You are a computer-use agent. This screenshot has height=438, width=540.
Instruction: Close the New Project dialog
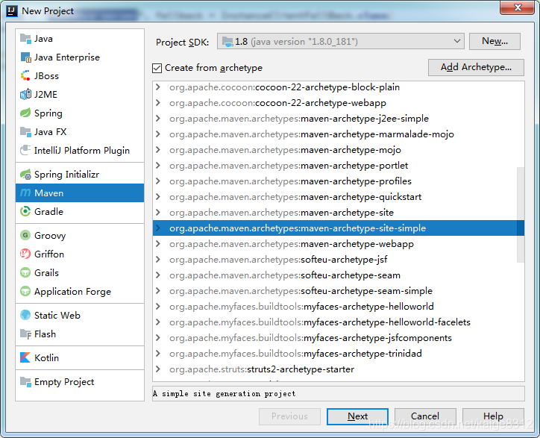(517, 7)
